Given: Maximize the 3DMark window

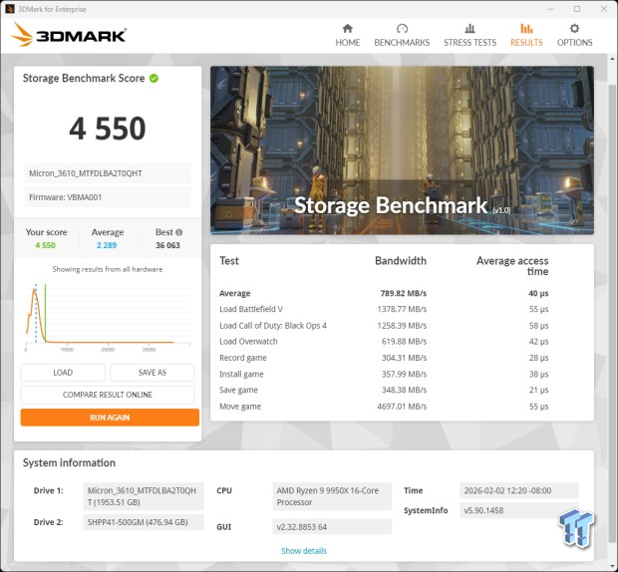Looking at the screenshot, I should coord(576,8).
